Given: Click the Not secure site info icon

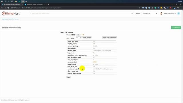Looking at the screenshot, I should point(12,8).
